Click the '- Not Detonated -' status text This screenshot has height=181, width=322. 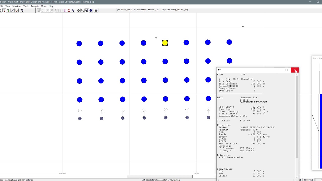point(230,157)
